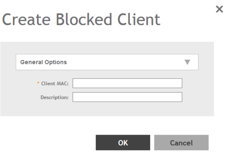The image size is (229, 167).
Task: Place cursor in the Client MAC field
Action: tap(127, 83)
